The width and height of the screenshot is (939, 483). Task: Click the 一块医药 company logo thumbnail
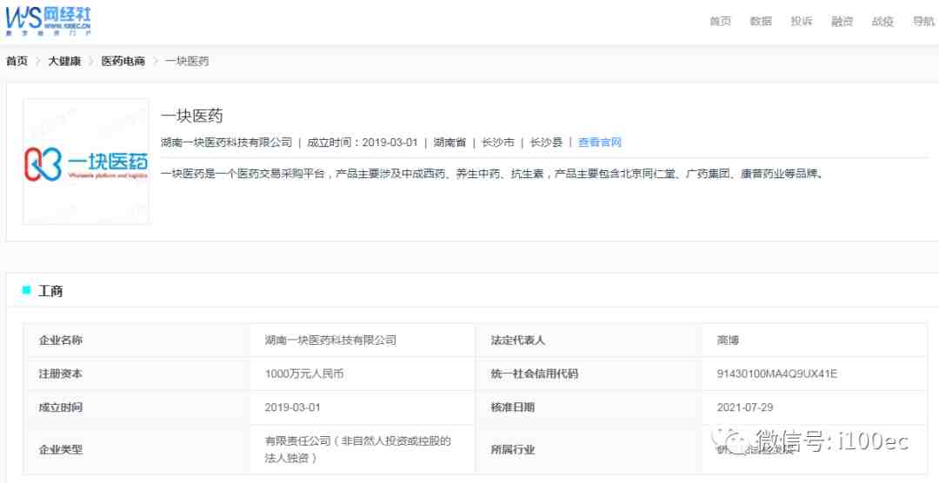[x=86, y=162]
